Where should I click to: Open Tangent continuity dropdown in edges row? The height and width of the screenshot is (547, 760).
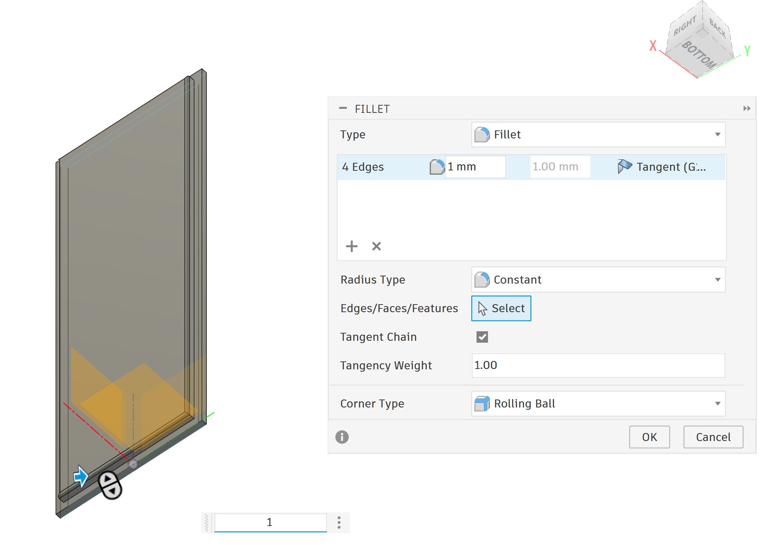click(663, 167)
